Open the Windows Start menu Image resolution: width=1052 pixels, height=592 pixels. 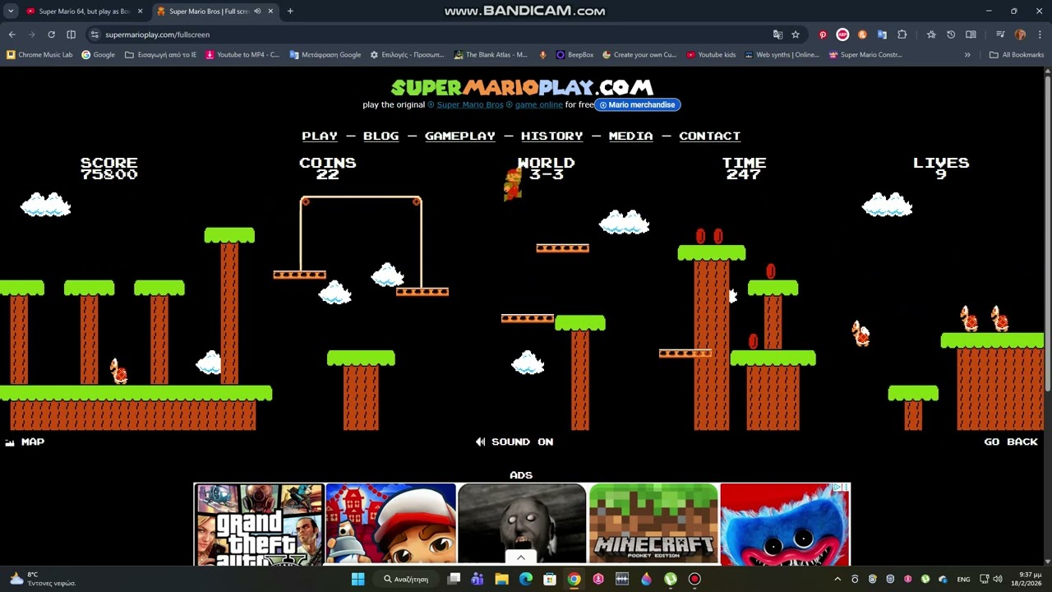[358, 579]
